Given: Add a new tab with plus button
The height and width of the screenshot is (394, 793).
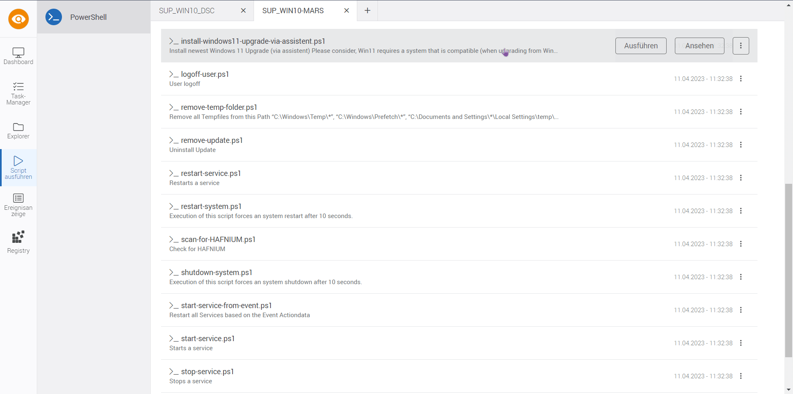Looking at the screenshot, I should (367, 11).
